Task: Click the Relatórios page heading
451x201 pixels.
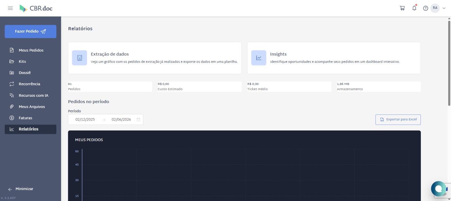Action: (x=80, y=29)
